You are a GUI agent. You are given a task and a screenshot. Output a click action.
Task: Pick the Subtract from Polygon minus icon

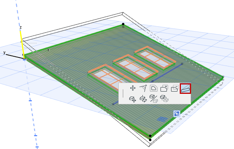[x=175, y=88]
